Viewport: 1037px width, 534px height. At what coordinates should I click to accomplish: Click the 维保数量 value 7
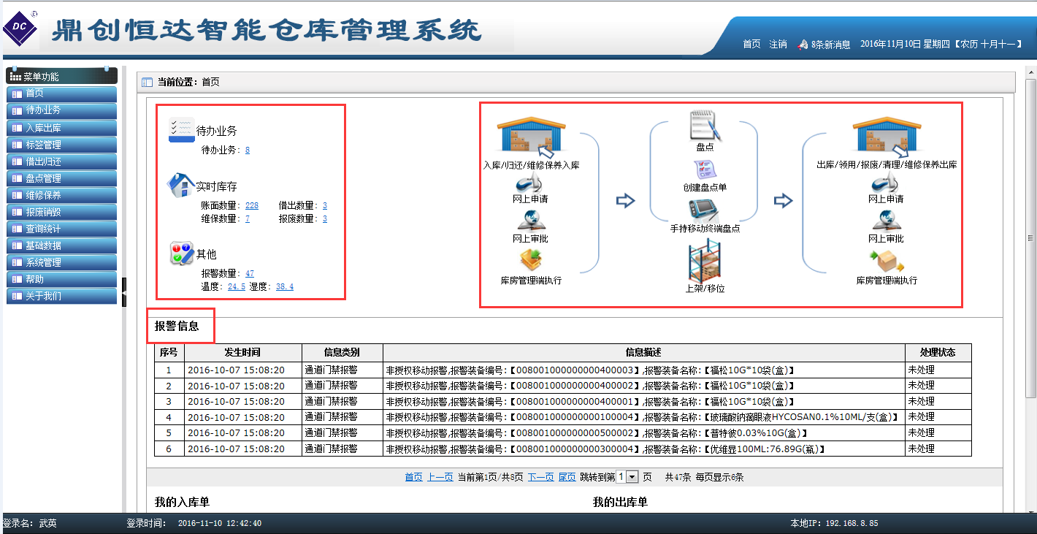[248, 218]
